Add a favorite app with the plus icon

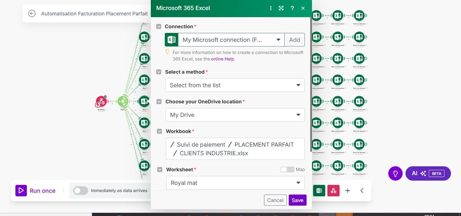point(347,191)
